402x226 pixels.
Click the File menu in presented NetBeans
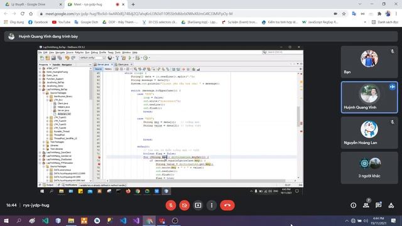click(x=40, y=52)
